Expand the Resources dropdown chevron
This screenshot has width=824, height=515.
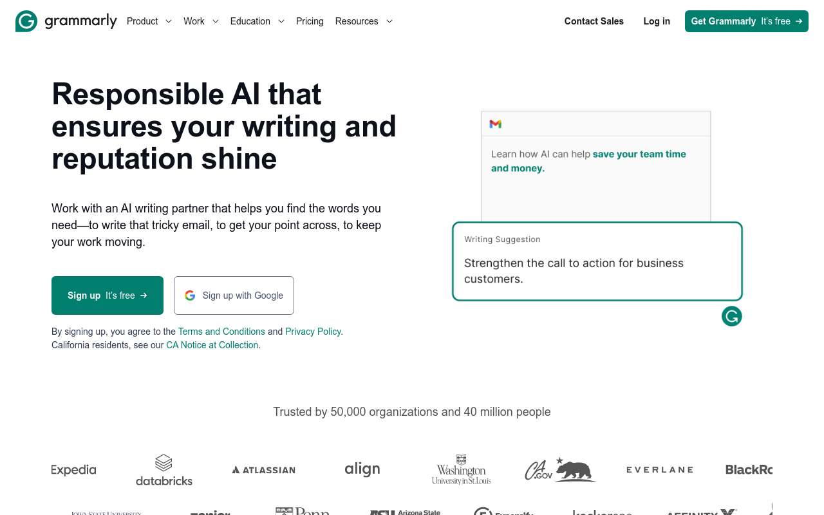389,21
